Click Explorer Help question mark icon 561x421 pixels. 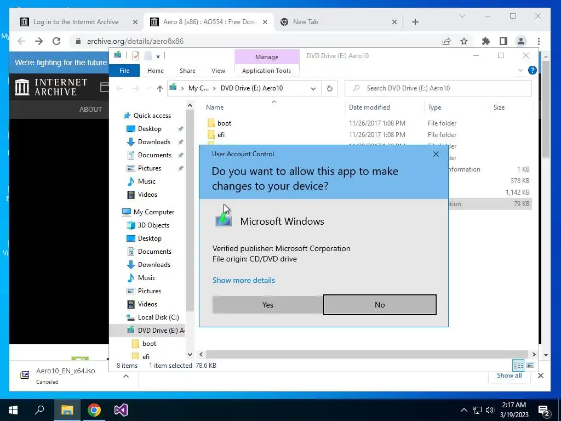[x=532, y=71]
